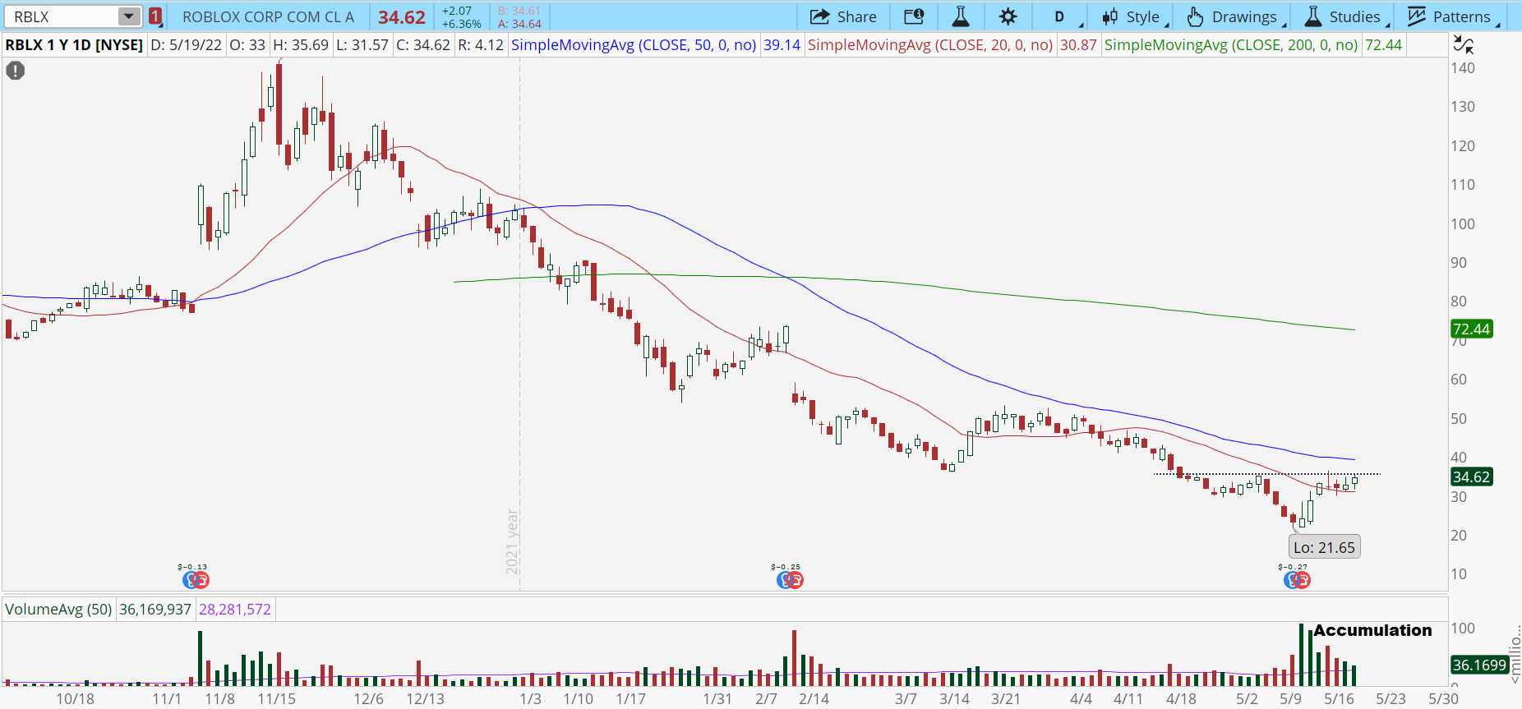Image resolution: width=1522 pixels, height=709 pixels.
Task: Open the Drawings menu
Action: [x=1234, y=16]
